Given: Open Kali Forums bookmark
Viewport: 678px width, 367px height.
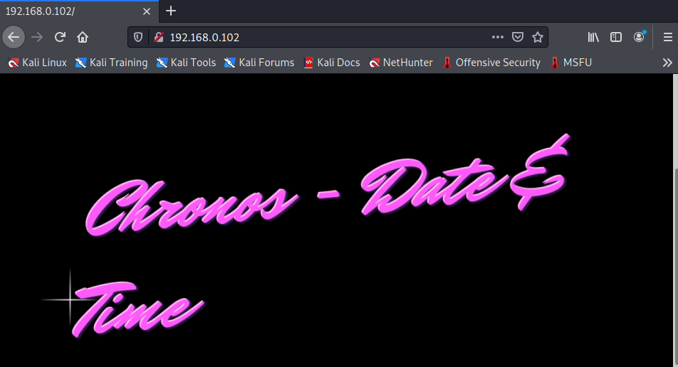Looking at the screenshot, I should pos(259,63).
